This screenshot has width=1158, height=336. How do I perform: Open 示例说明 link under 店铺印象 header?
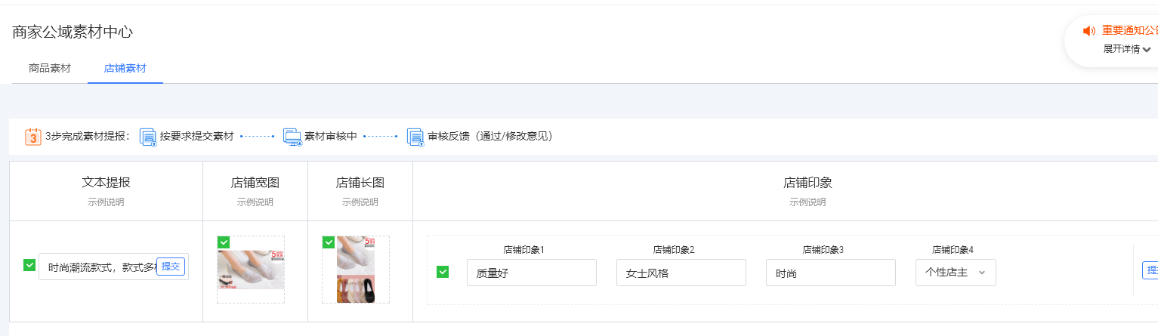(808, 202)
